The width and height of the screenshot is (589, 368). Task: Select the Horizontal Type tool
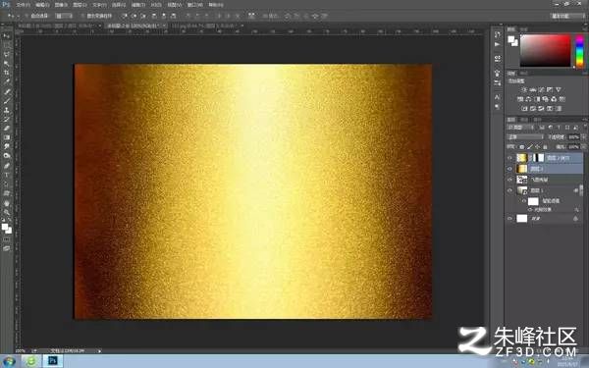tap(7, 175)
